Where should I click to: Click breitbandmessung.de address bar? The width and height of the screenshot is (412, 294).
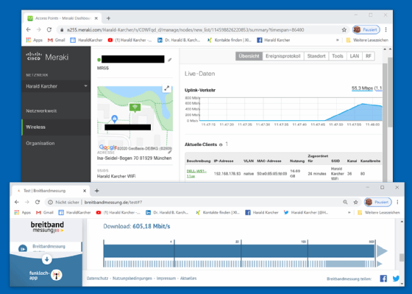(x=113, y=203)
